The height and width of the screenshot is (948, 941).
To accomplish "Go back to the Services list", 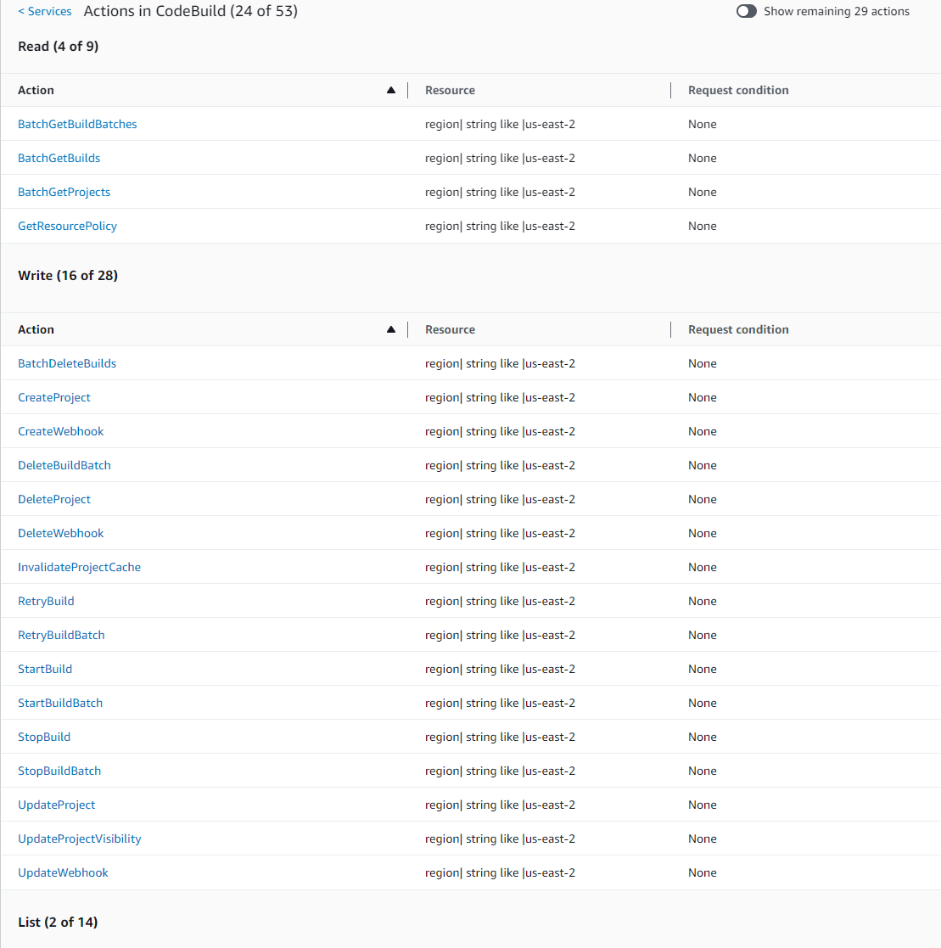I will pos(44,11).
